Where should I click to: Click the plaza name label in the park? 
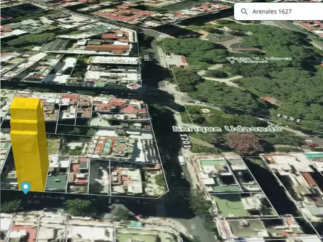259,60
